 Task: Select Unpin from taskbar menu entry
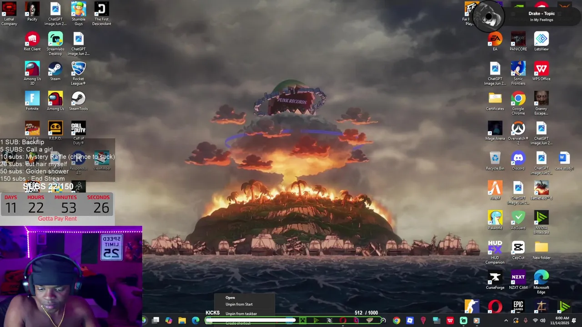pos(245,313)
